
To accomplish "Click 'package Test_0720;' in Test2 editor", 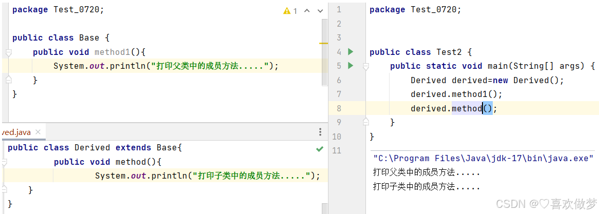I will click(416, 10).
